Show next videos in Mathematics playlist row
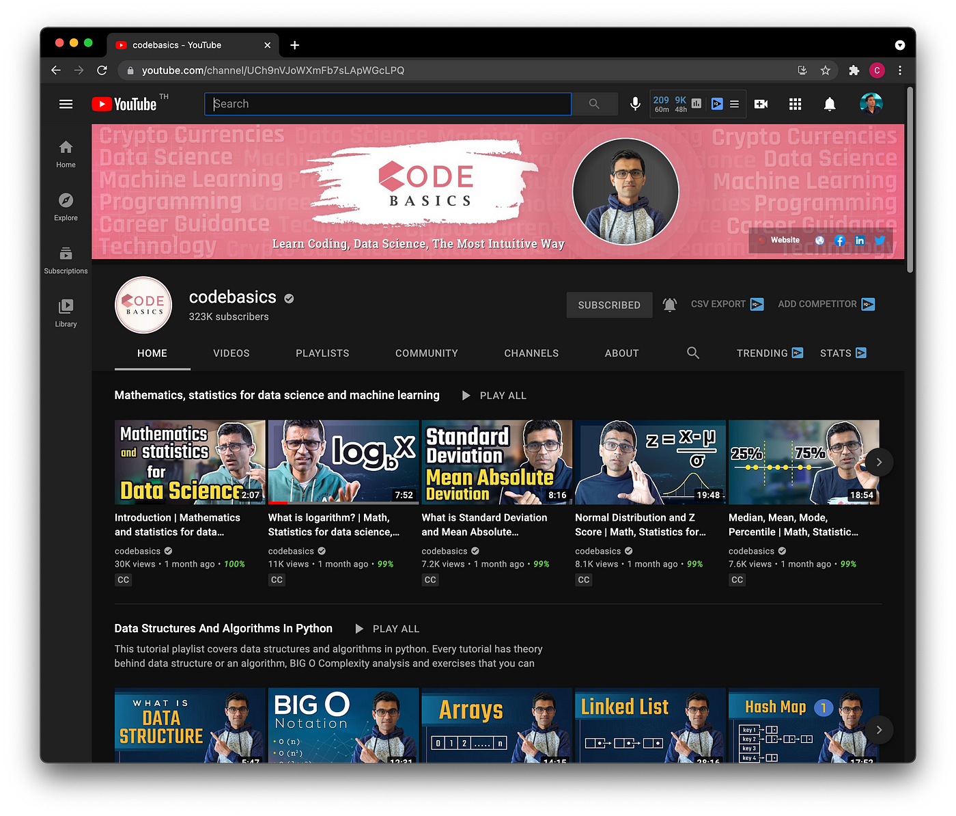Image resolution: width=956 pixels, height=816 pixels. 879,462
